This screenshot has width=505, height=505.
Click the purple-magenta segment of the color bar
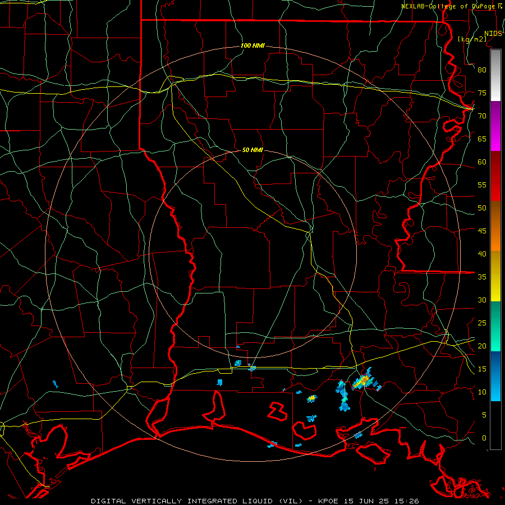click(x=495, y=126)
